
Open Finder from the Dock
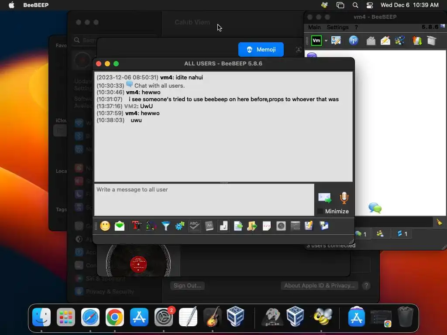point(41,317)
